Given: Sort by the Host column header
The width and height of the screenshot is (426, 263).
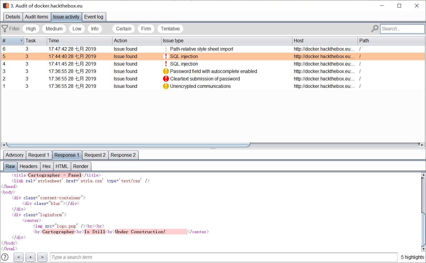Looking at the screenshot, I should tap(325, 41).
